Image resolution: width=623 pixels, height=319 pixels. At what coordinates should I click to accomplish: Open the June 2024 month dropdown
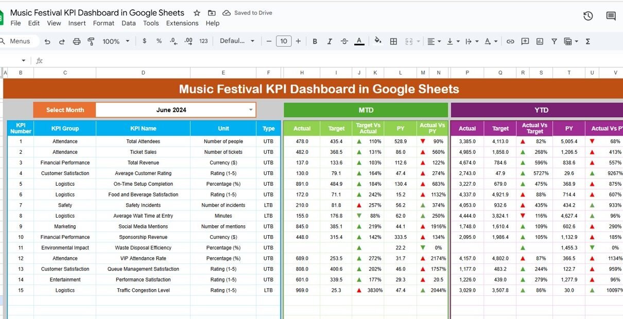point(251,110)
